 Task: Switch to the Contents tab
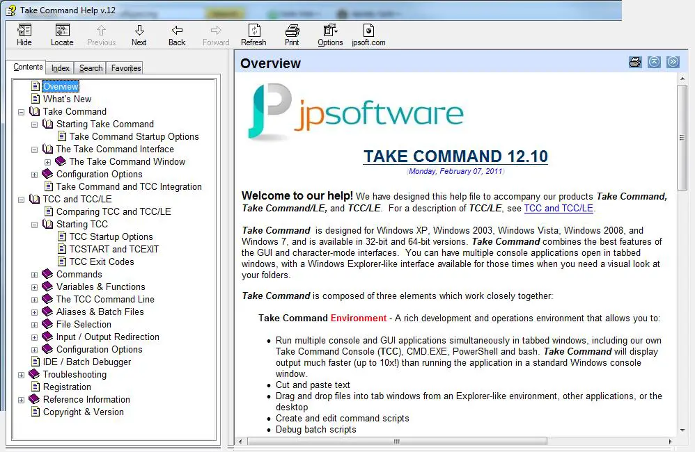[x=28, y=67]
